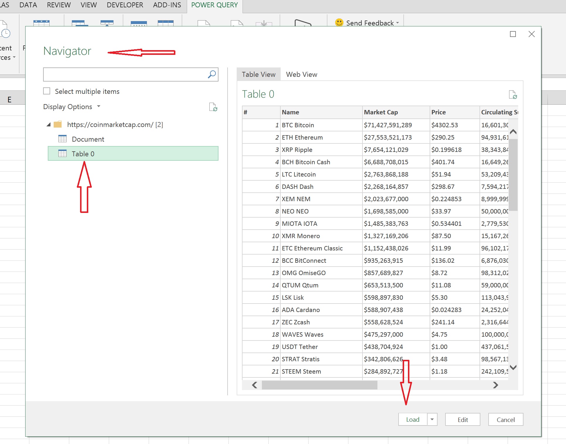Click the vertical scrollbar thumb in preview

513,175
